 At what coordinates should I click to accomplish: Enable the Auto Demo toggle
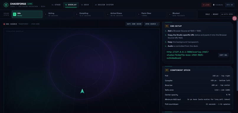coord(227,14)
